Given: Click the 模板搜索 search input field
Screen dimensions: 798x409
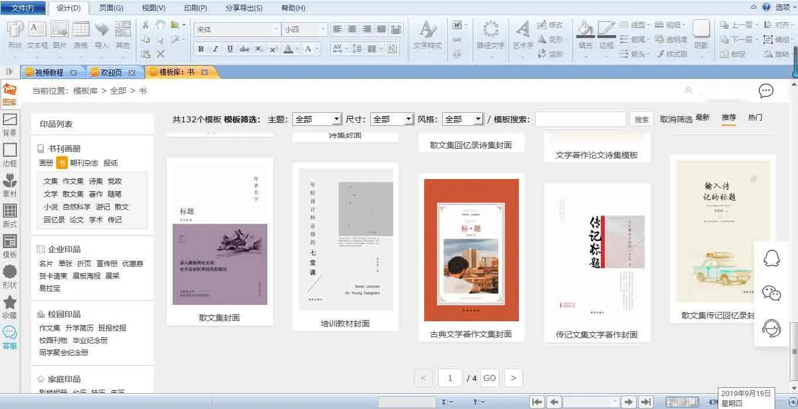Looking at the screenshot, I should (580, 119).
